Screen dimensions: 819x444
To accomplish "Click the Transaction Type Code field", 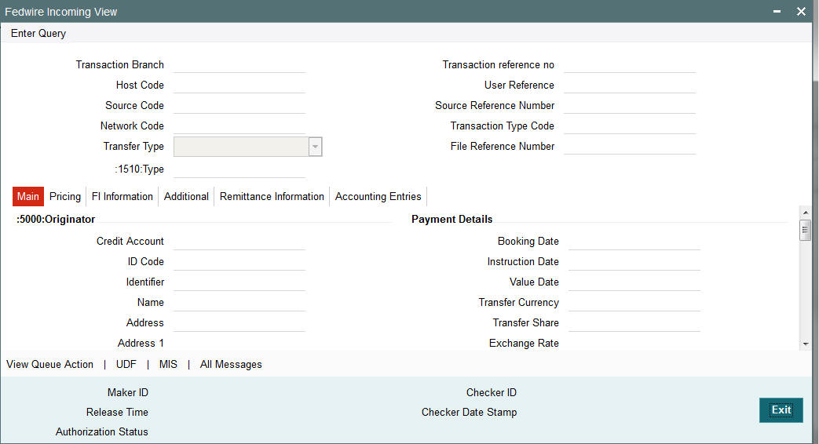I will point(630,126).
